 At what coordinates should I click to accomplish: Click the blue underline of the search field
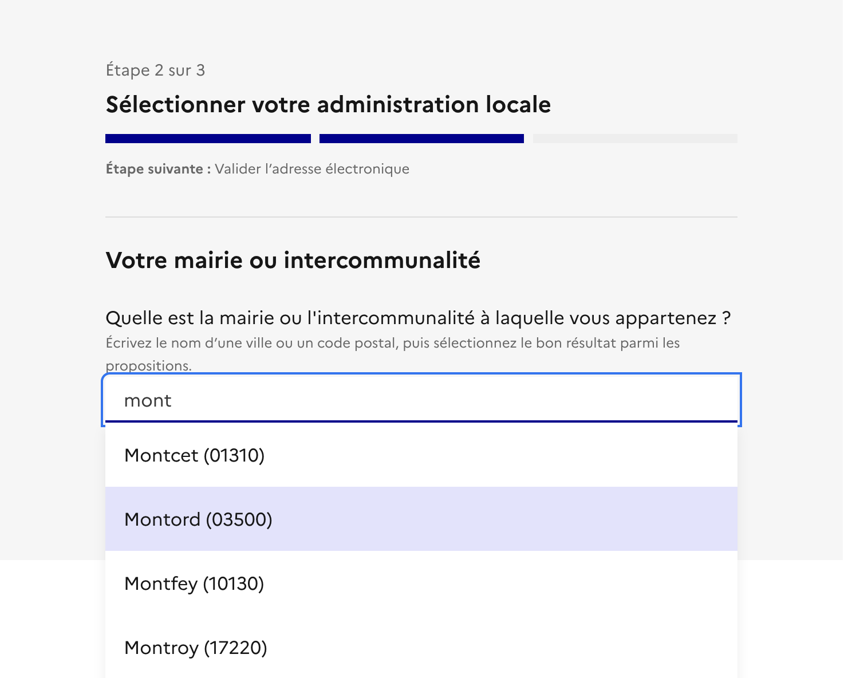point(421,421)
